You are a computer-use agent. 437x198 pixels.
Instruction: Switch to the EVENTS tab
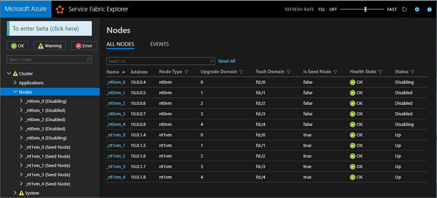point(159,44)
